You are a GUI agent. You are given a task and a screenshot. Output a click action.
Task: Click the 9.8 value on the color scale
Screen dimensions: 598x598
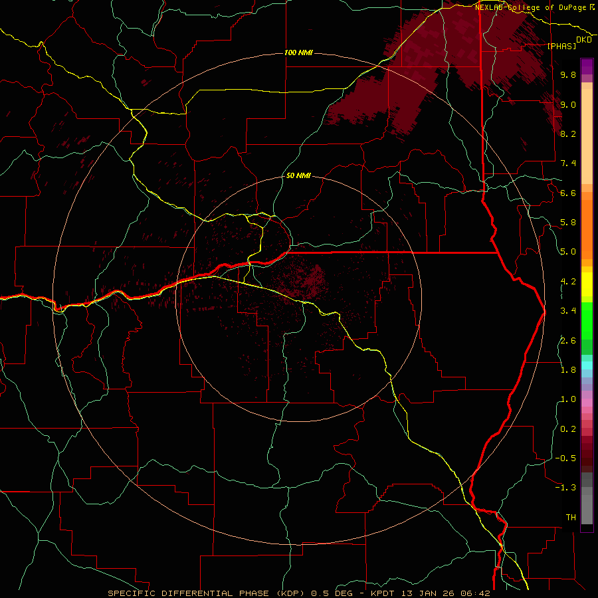(568, 74)
